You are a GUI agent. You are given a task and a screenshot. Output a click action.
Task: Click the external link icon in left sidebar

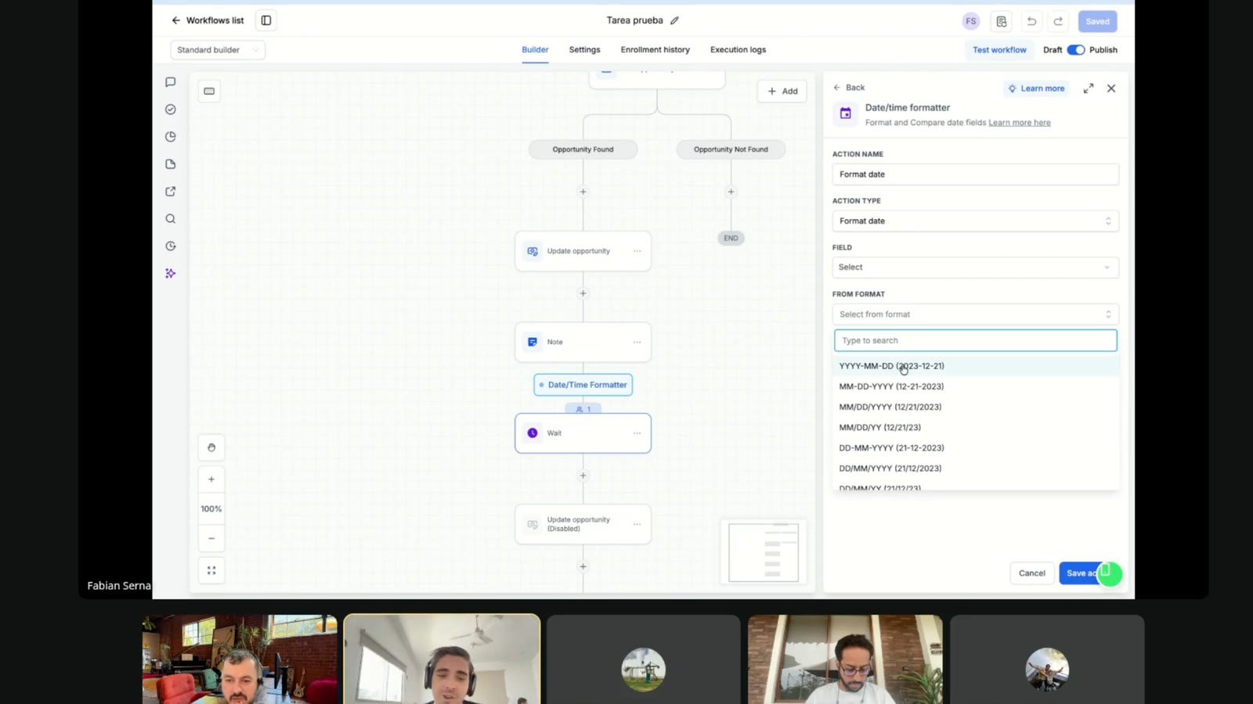point(171,192)
